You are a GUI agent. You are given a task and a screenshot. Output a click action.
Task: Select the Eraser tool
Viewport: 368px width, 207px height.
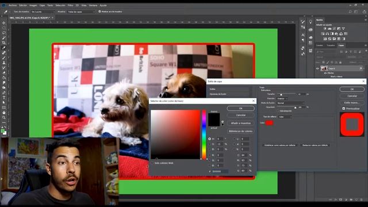[x=4, y=72]
